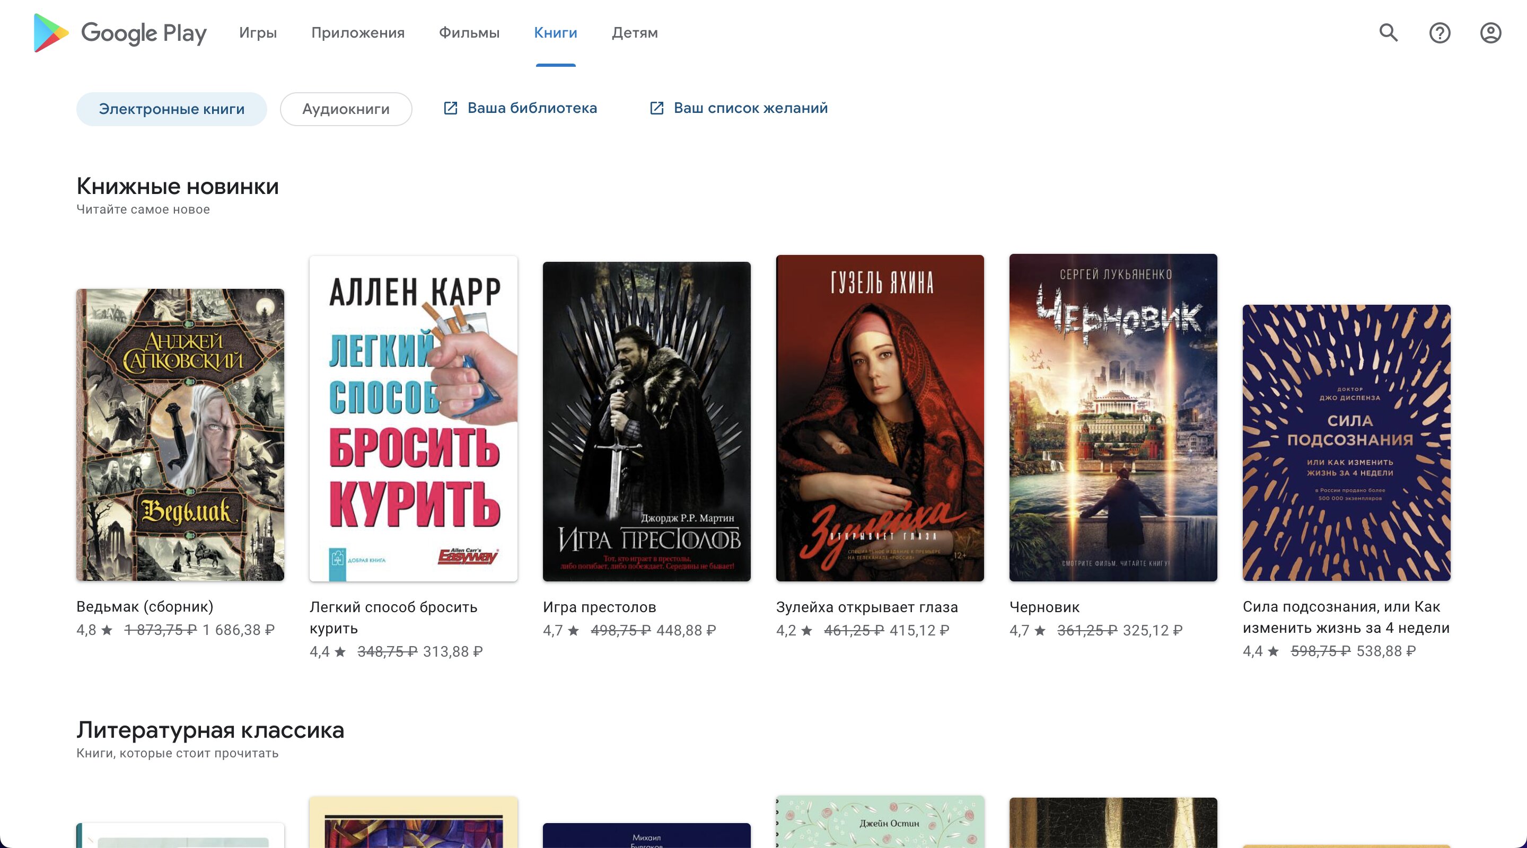The image size is (1527, 848).
Task: Open the search magnifier icon
Action: tap(1388, 32)
